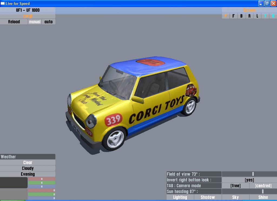This screenshot has height=201, width=277.
Task: Click the yellow Corgi Toys car model
Action: (133, 104)
